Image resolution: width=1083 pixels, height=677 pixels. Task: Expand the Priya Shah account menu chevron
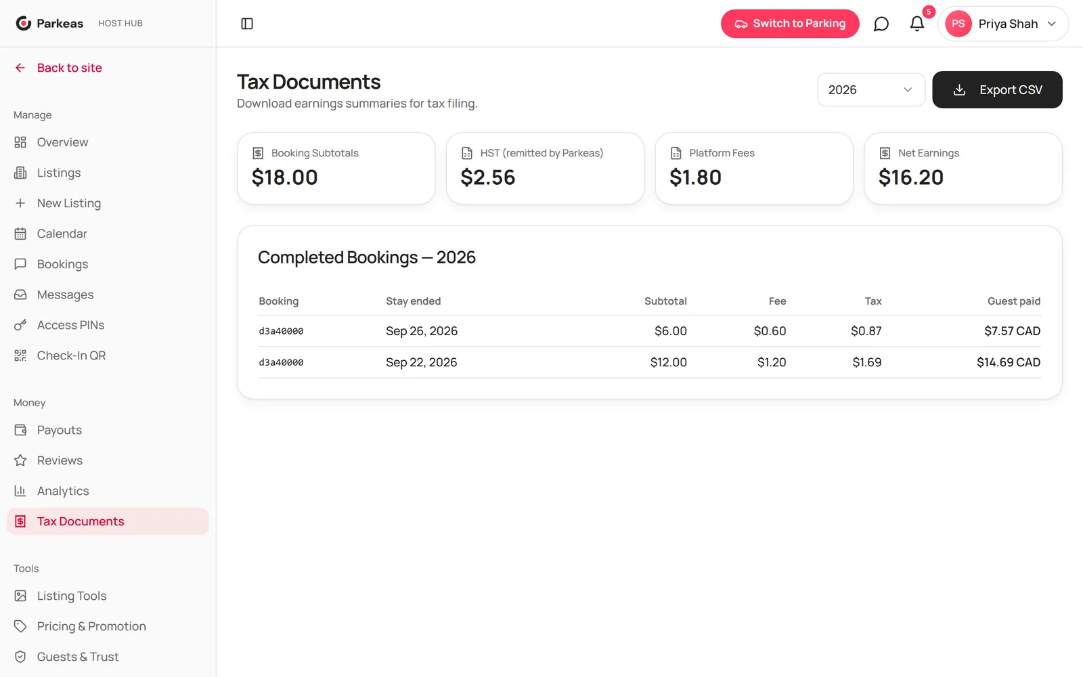[x=1052, y=24]
